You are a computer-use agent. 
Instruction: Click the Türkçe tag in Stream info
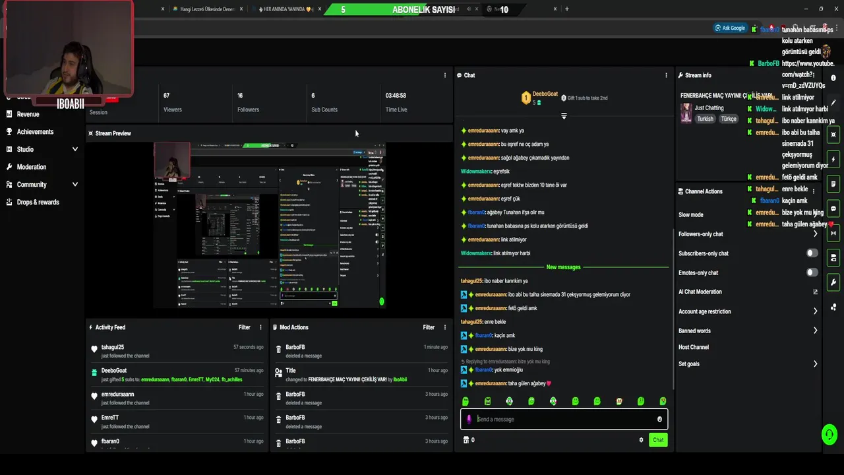pyautogui.click(x=729, y=119)
